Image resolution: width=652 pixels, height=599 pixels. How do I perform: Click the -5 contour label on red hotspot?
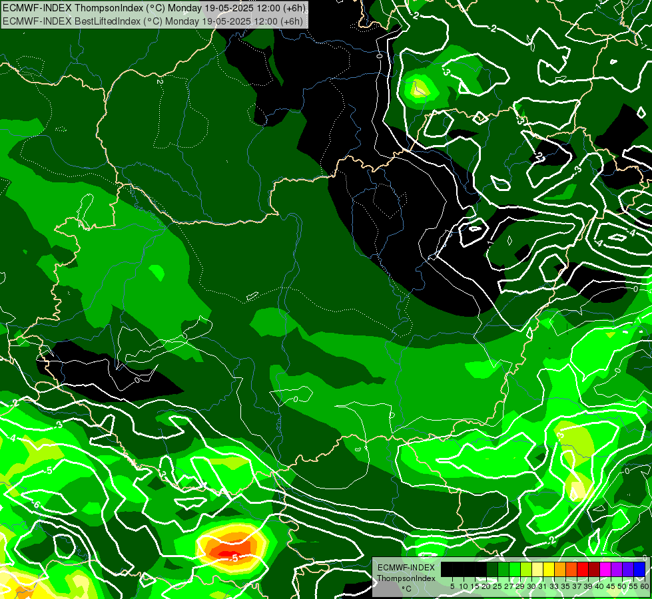coord(234,558)
